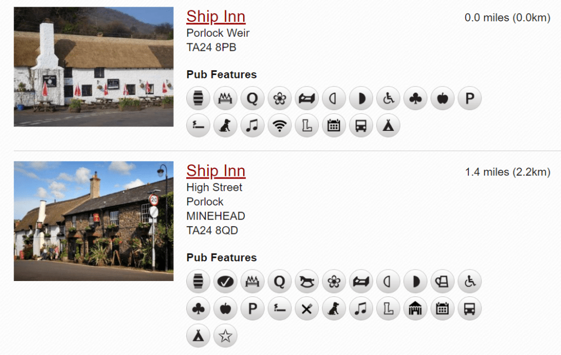View the thatched white pub photo thumbnail
The height and width of the screenshot is (355, 561).
tap(94, 67)
